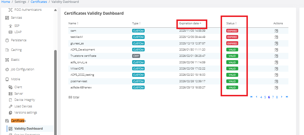304x135 pixels.
Task: Click the Certificates sidebar icon
Action: [x=7, y=121]
